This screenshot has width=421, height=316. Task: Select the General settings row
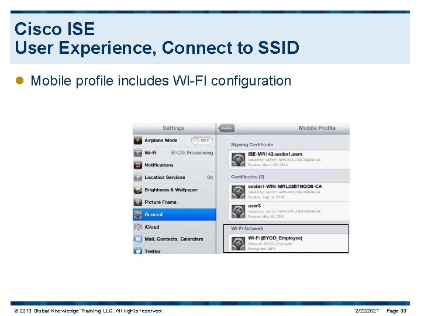[x=174, y=214]
